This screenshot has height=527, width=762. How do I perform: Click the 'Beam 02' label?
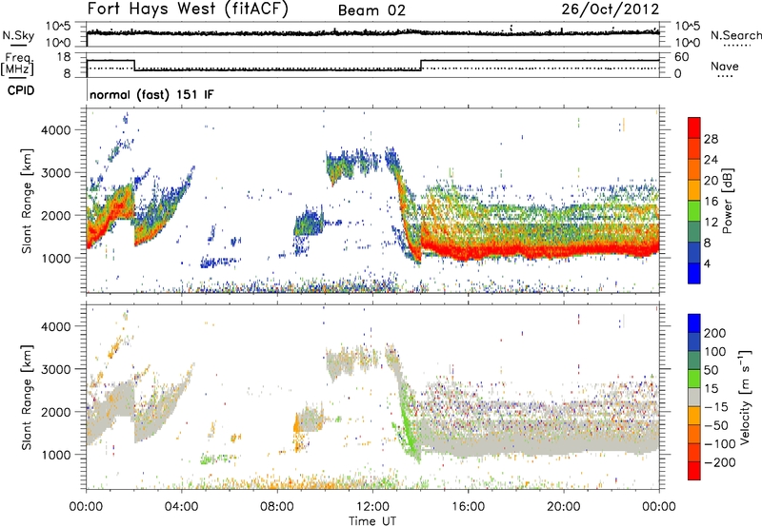[x=371, y=10]
